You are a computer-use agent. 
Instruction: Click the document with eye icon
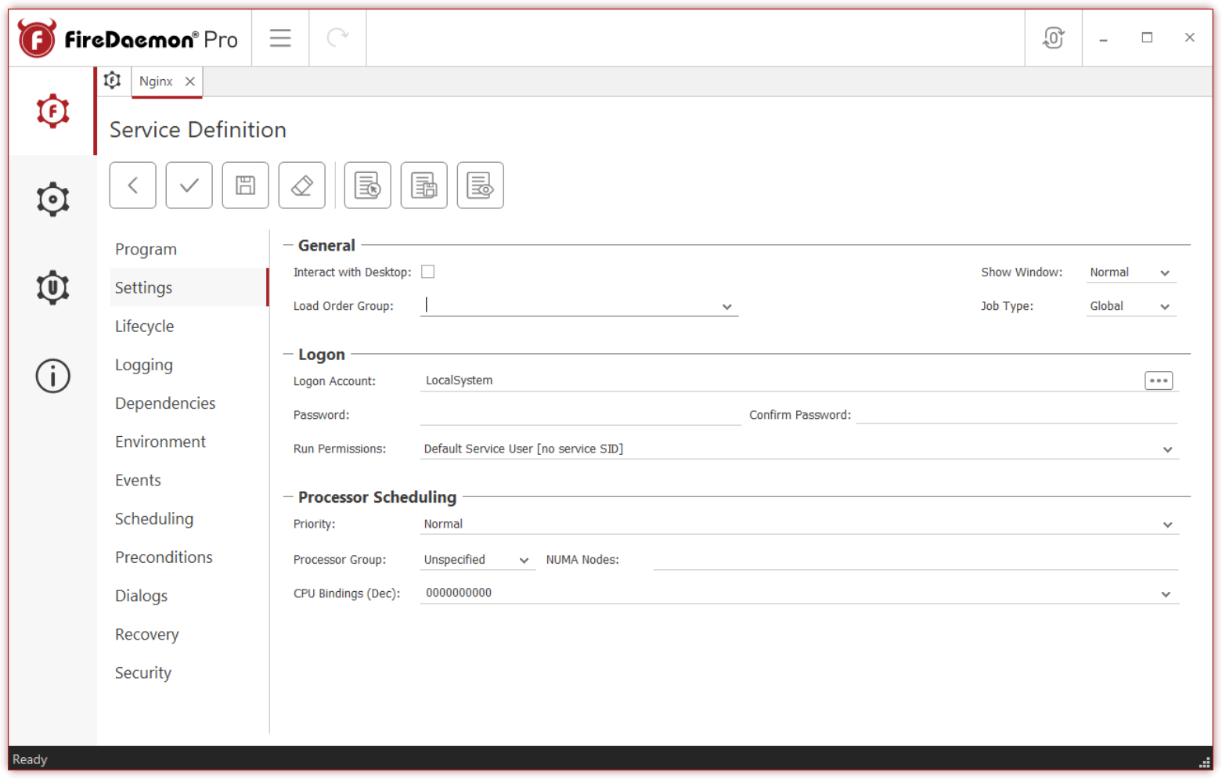[x=481, y=186]
